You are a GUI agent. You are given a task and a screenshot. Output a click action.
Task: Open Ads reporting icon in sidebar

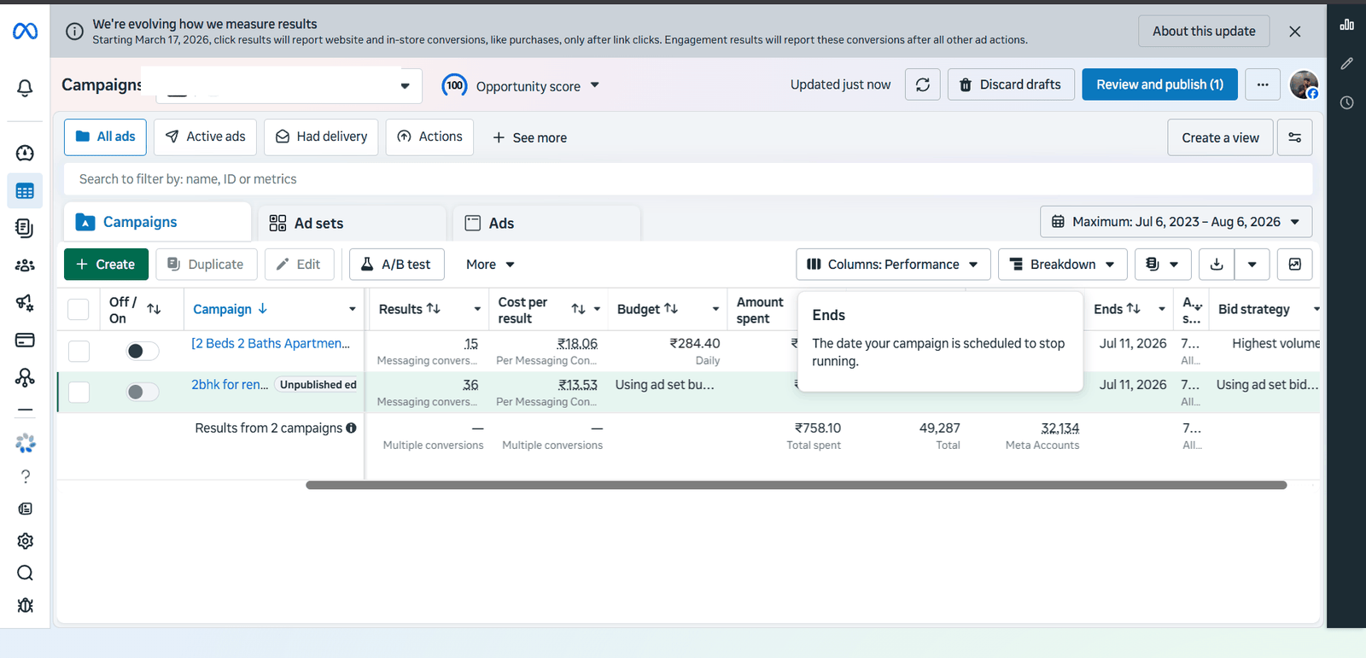pyautogui.click(x=25, y=228)
